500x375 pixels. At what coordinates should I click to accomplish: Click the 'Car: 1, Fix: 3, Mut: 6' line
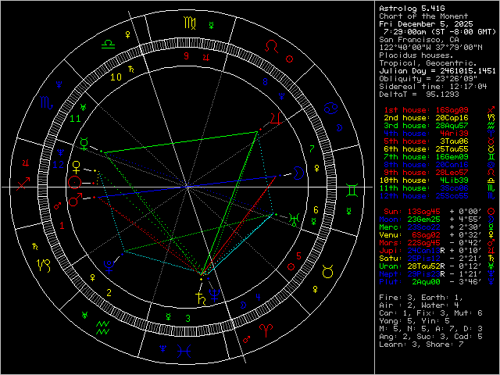pos(430,313)
